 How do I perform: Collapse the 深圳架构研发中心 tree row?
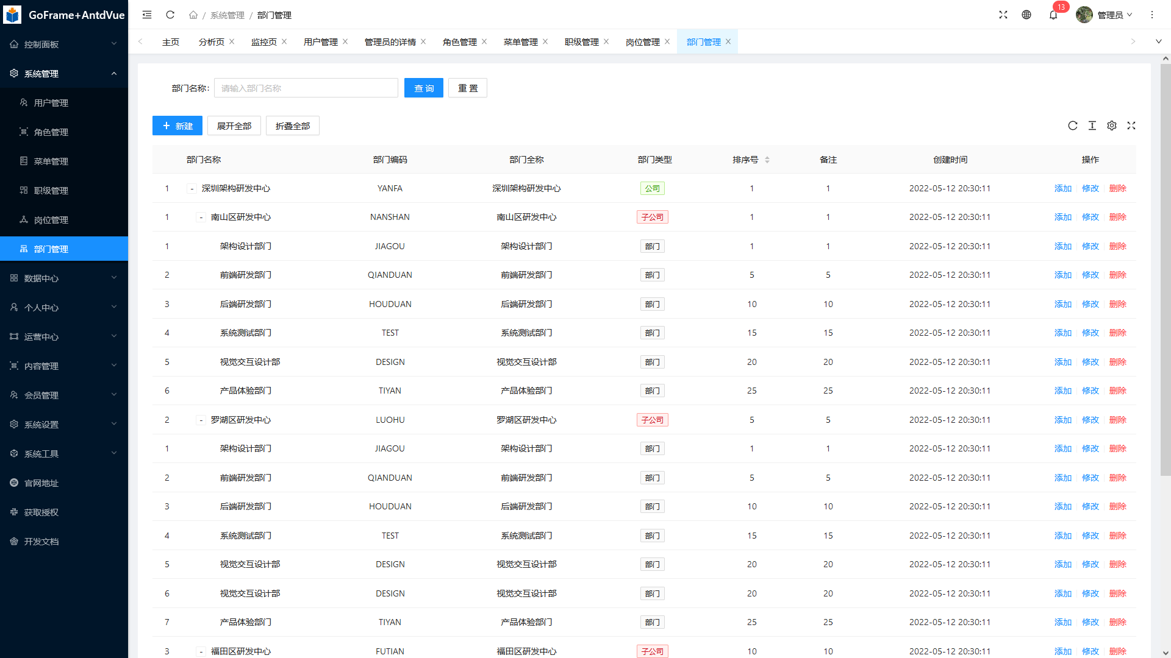[192, 189]
